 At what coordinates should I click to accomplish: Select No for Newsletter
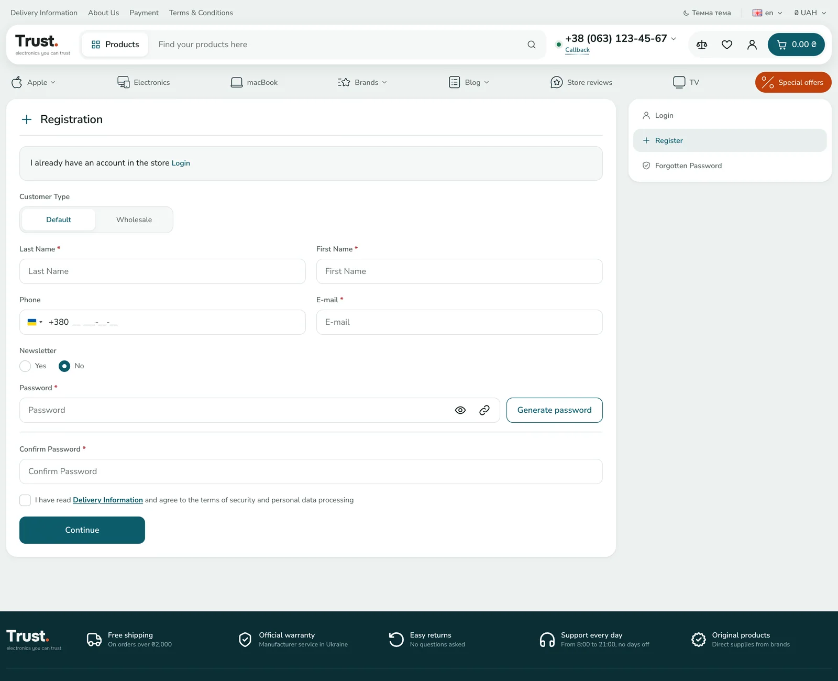[x=64, y=366]
